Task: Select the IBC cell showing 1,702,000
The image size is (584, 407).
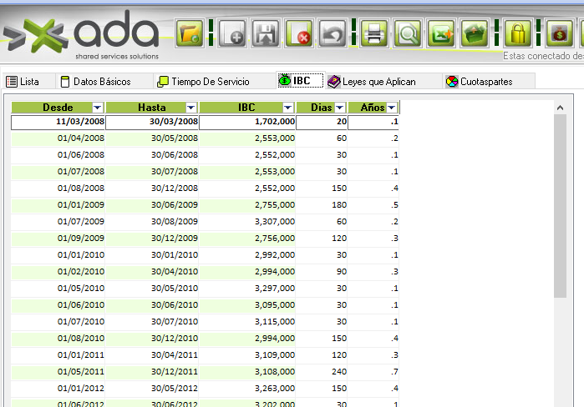Action: [248, 123]
